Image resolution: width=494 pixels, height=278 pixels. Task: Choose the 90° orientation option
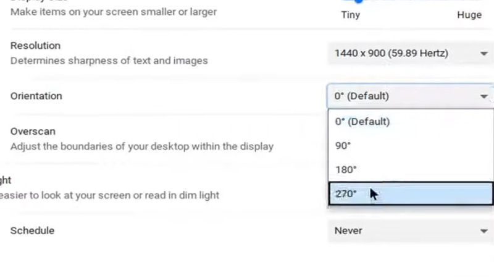coord(411,146)
